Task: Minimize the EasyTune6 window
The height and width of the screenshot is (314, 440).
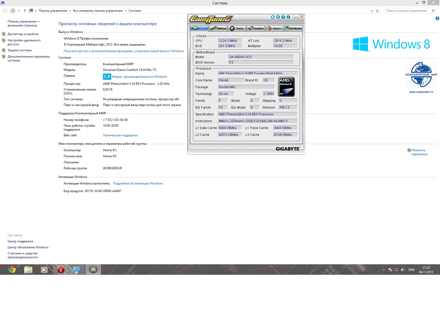Action: click(x=296, y=16)
